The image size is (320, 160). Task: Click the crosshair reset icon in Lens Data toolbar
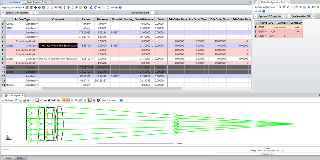35,7
